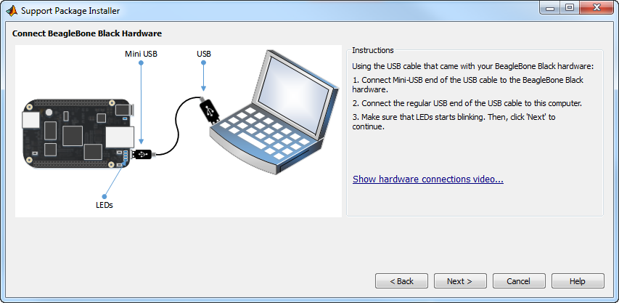Click the laptop keyboard in the illustration

pyautogui.click(x=263, y=132)
